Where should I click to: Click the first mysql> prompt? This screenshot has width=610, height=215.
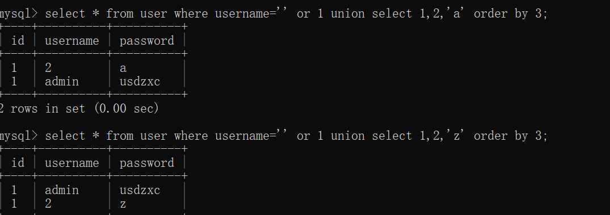19,14
